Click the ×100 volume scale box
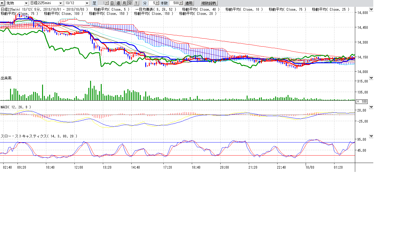Viewport: 405px width, 228px height. [362, 102]
